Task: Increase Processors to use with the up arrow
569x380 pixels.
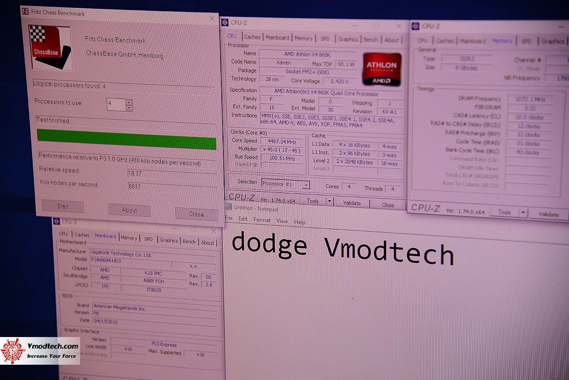Action: coord(129,102)
